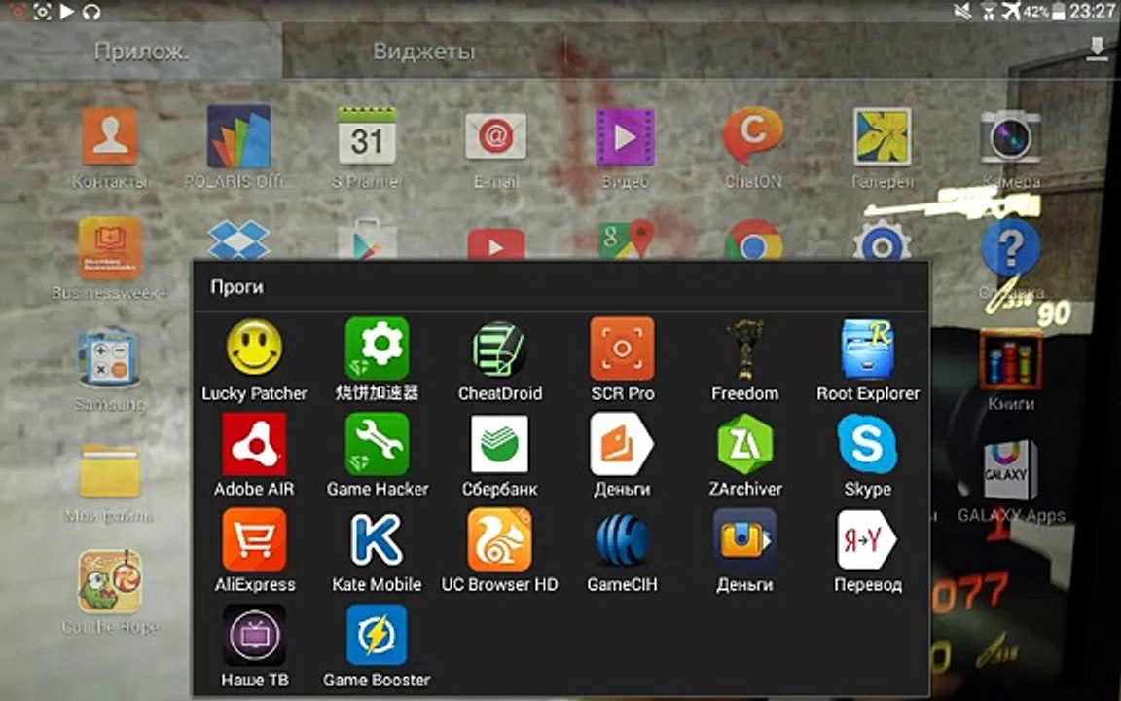Launch Камера app
This screenshot has height=701, width=1121.
coord(1010,136)
